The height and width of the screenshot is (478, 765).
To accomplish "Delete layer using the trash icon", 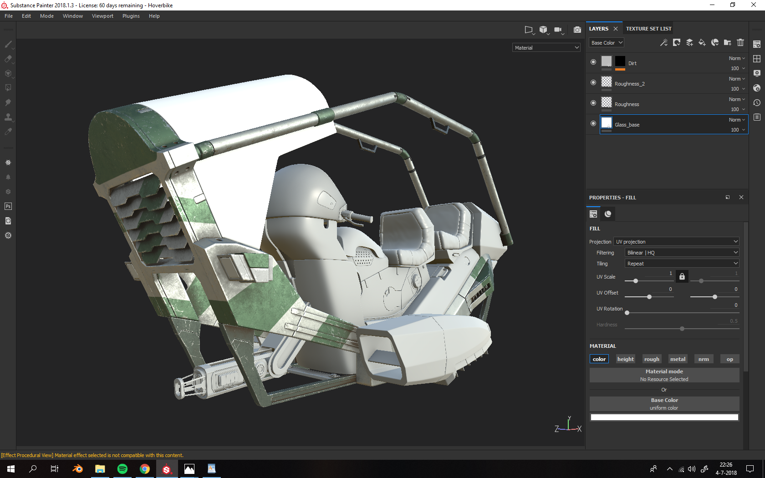I will [740, 43].
